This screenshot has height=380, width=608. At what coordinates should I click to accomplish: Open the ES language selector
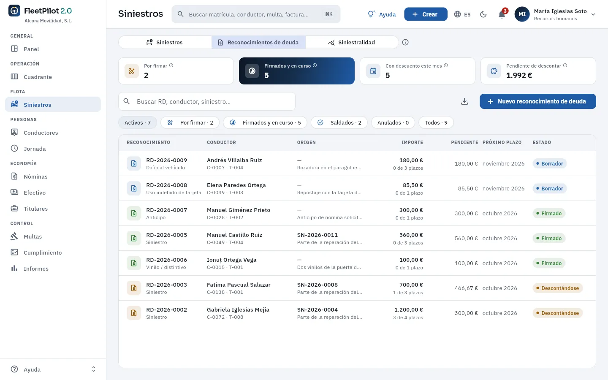(x=462, y=14)
